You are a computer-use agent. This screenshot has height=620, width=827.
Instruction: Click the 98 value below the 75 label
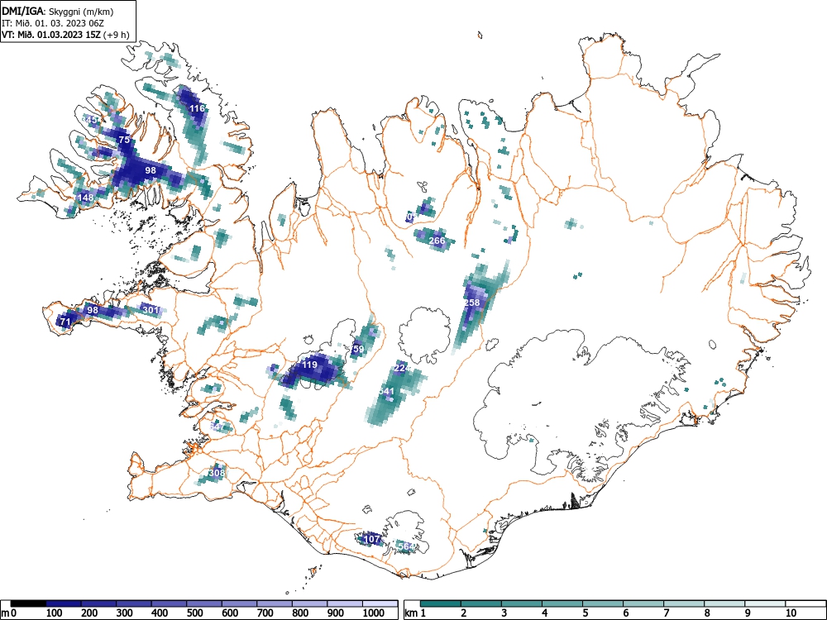pos(151,170)
